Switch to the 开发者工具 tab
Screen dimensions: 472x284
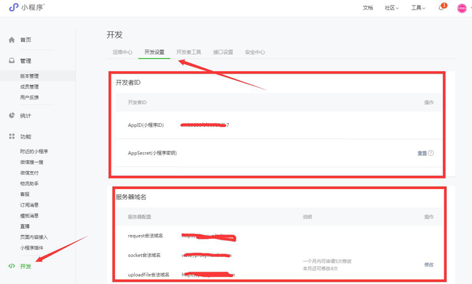189,52
